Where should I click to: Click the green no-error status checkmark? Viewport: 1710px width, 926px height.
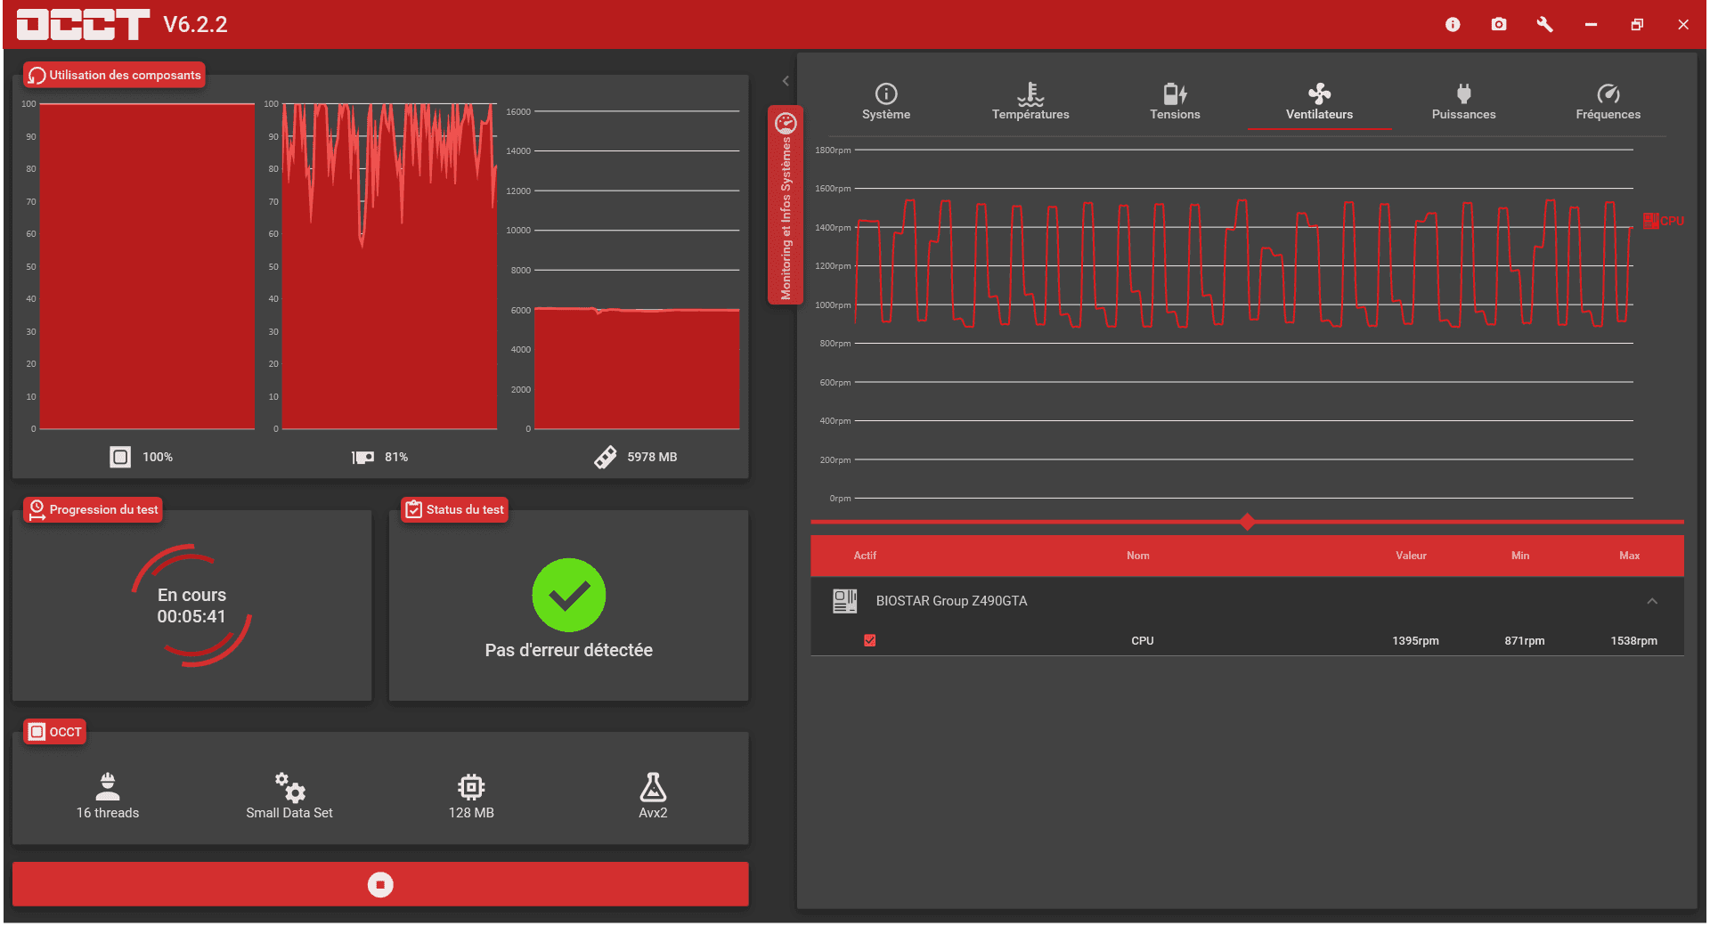pyautogui.click(x=569, y=595)
